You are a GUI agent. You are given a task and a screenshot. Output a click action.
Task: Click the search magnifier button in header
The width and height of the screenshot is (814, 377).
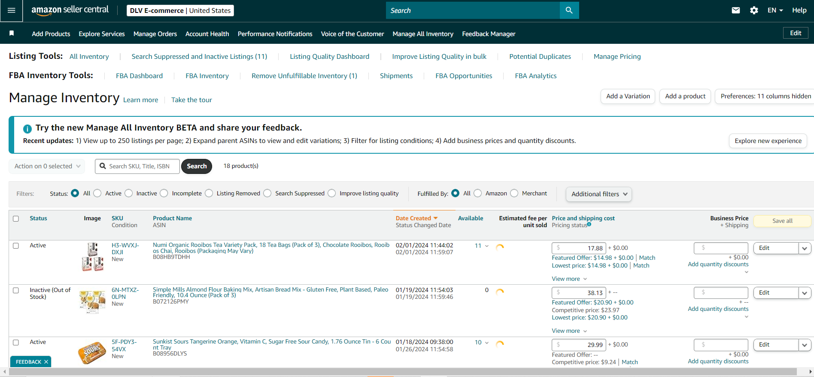(569, 10)
